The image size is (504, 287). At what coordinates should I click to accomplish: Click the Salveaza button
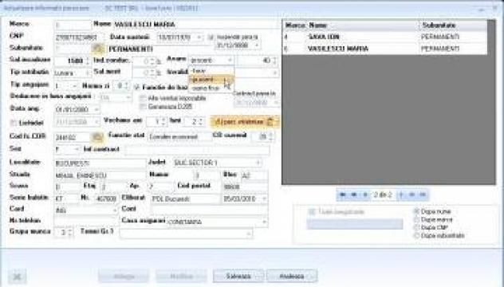[238, 276]
